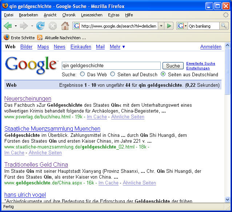
Task: Open Einstellungen link
Action: pyautogui.click(x=198, y=68)
